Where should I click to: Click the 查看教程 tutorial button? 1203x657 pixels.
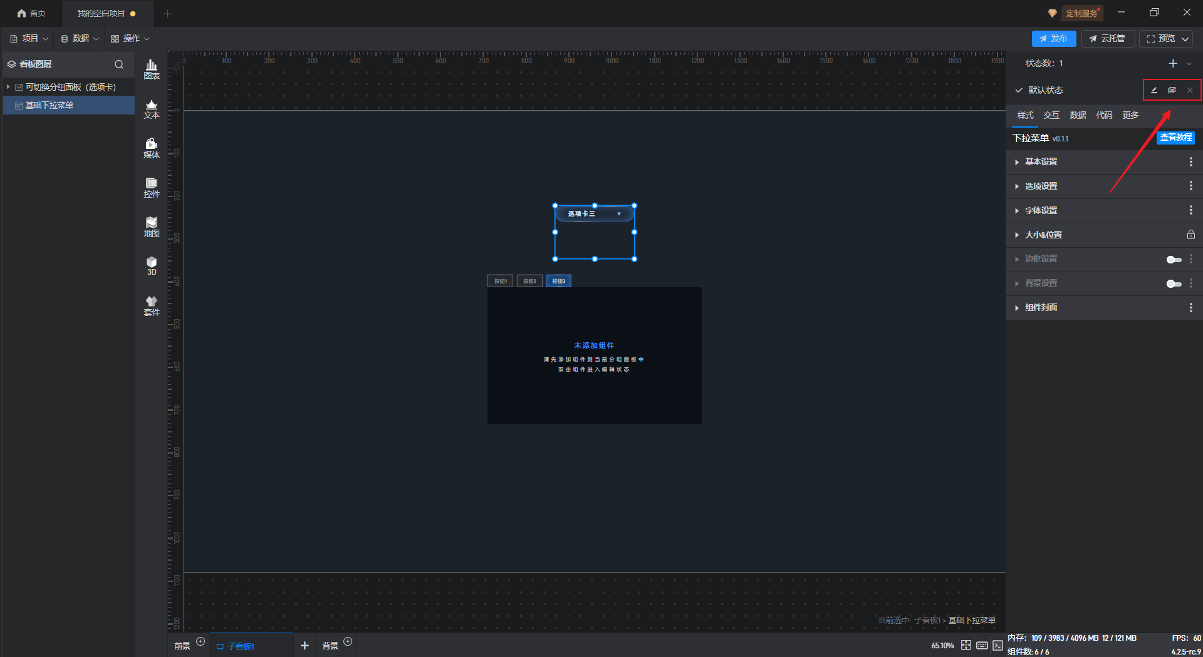(x=1175, y=138)
